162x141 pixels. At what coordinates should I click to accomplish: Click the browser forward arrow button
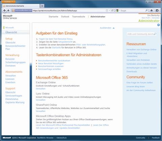(x=8, y=10)
